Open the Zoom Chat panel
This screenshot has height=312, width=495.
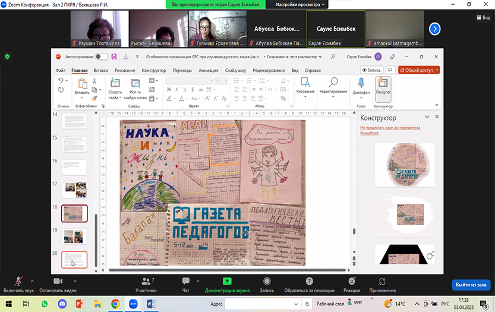click(x=185, y=281)
